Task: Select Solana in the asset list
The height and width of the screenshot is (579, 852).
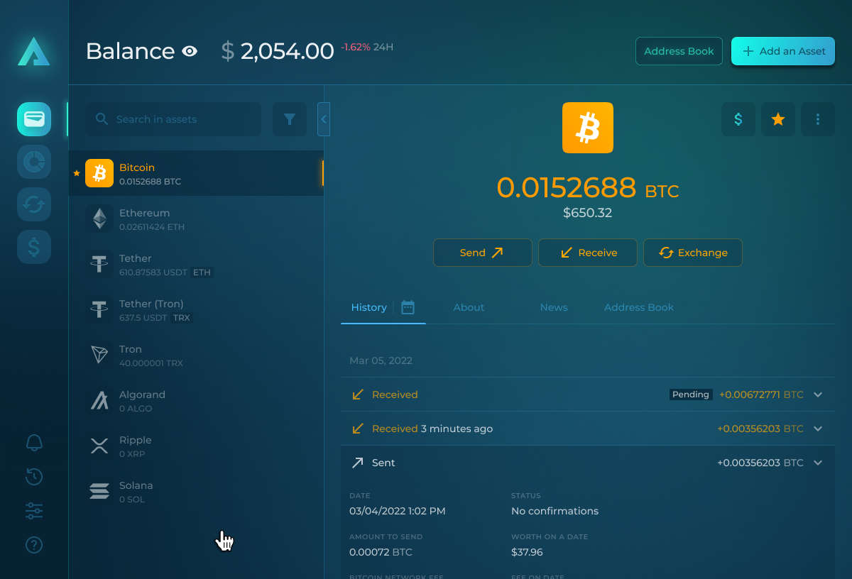Action: pos(196,491)
